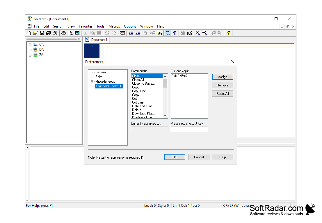Close the file browser side panel

coord(79,39)
